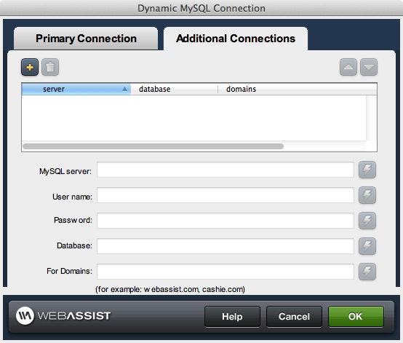The width and height of the screenshot is (403, 343).
Task: Click the database column header
Action: (174, 89)
